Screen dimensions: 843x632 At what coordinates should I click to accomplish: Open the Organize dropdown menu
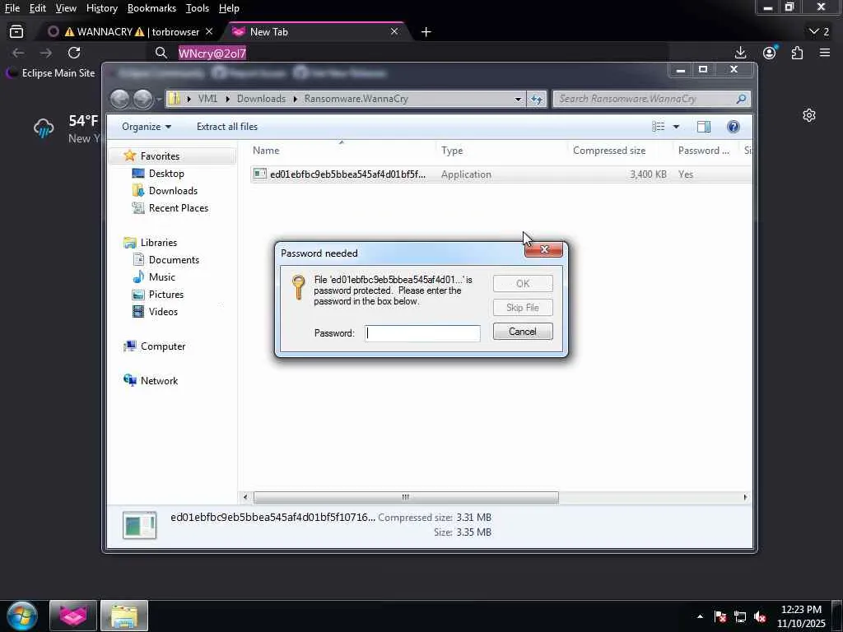147,127
